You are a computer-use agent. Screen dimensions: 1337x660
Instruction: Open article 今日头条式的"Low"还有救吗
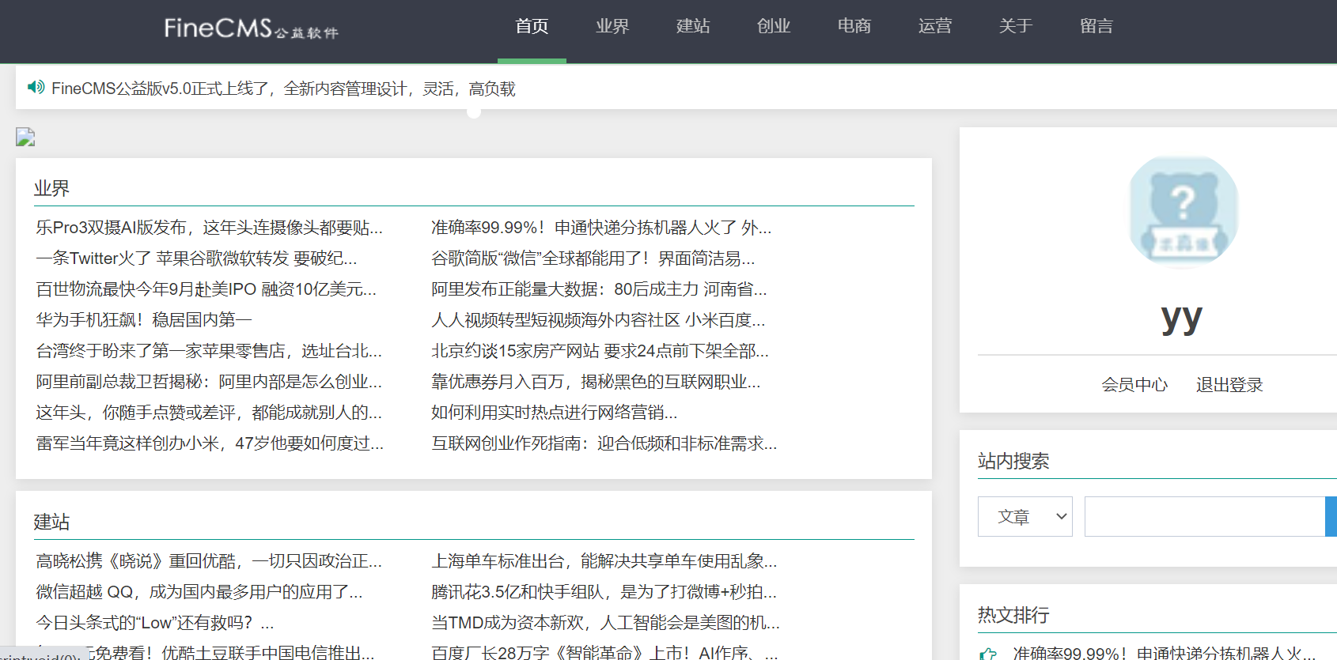155,623
